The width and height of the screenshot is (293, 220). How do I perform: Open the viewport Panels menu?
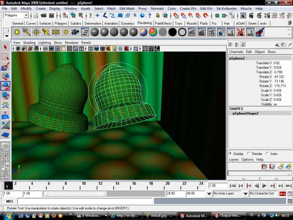tap(86, 43)
